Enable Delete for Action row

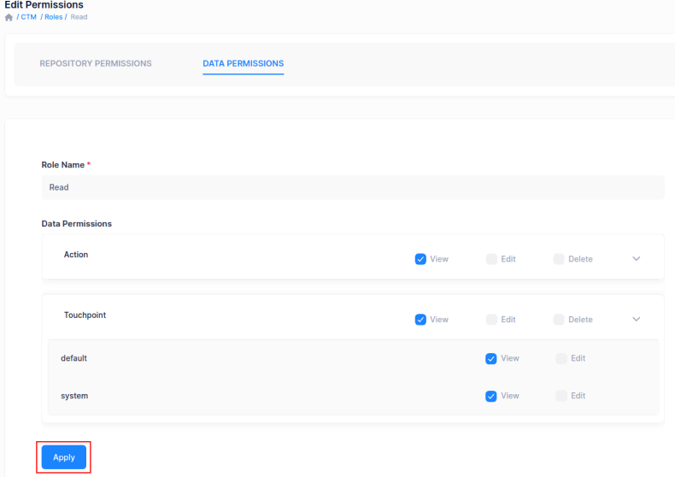(559, 259)
